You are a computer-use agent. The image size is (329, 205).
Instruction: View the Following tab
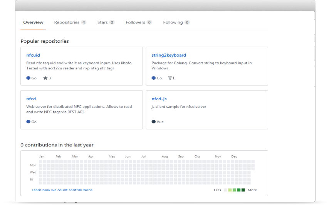pos(173,22)
